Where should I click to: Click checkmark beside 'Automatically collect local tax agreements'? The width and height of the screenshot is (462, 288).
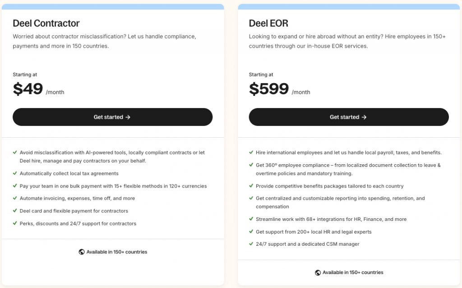click(15, 173)
